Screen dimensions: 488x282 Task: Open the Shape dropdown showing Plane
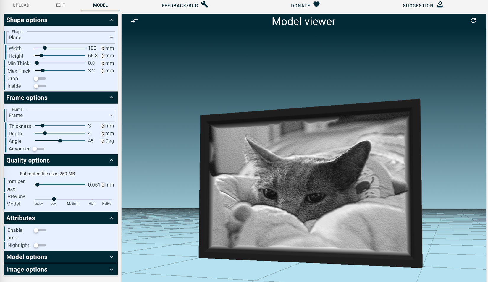(x=61, y=38)
